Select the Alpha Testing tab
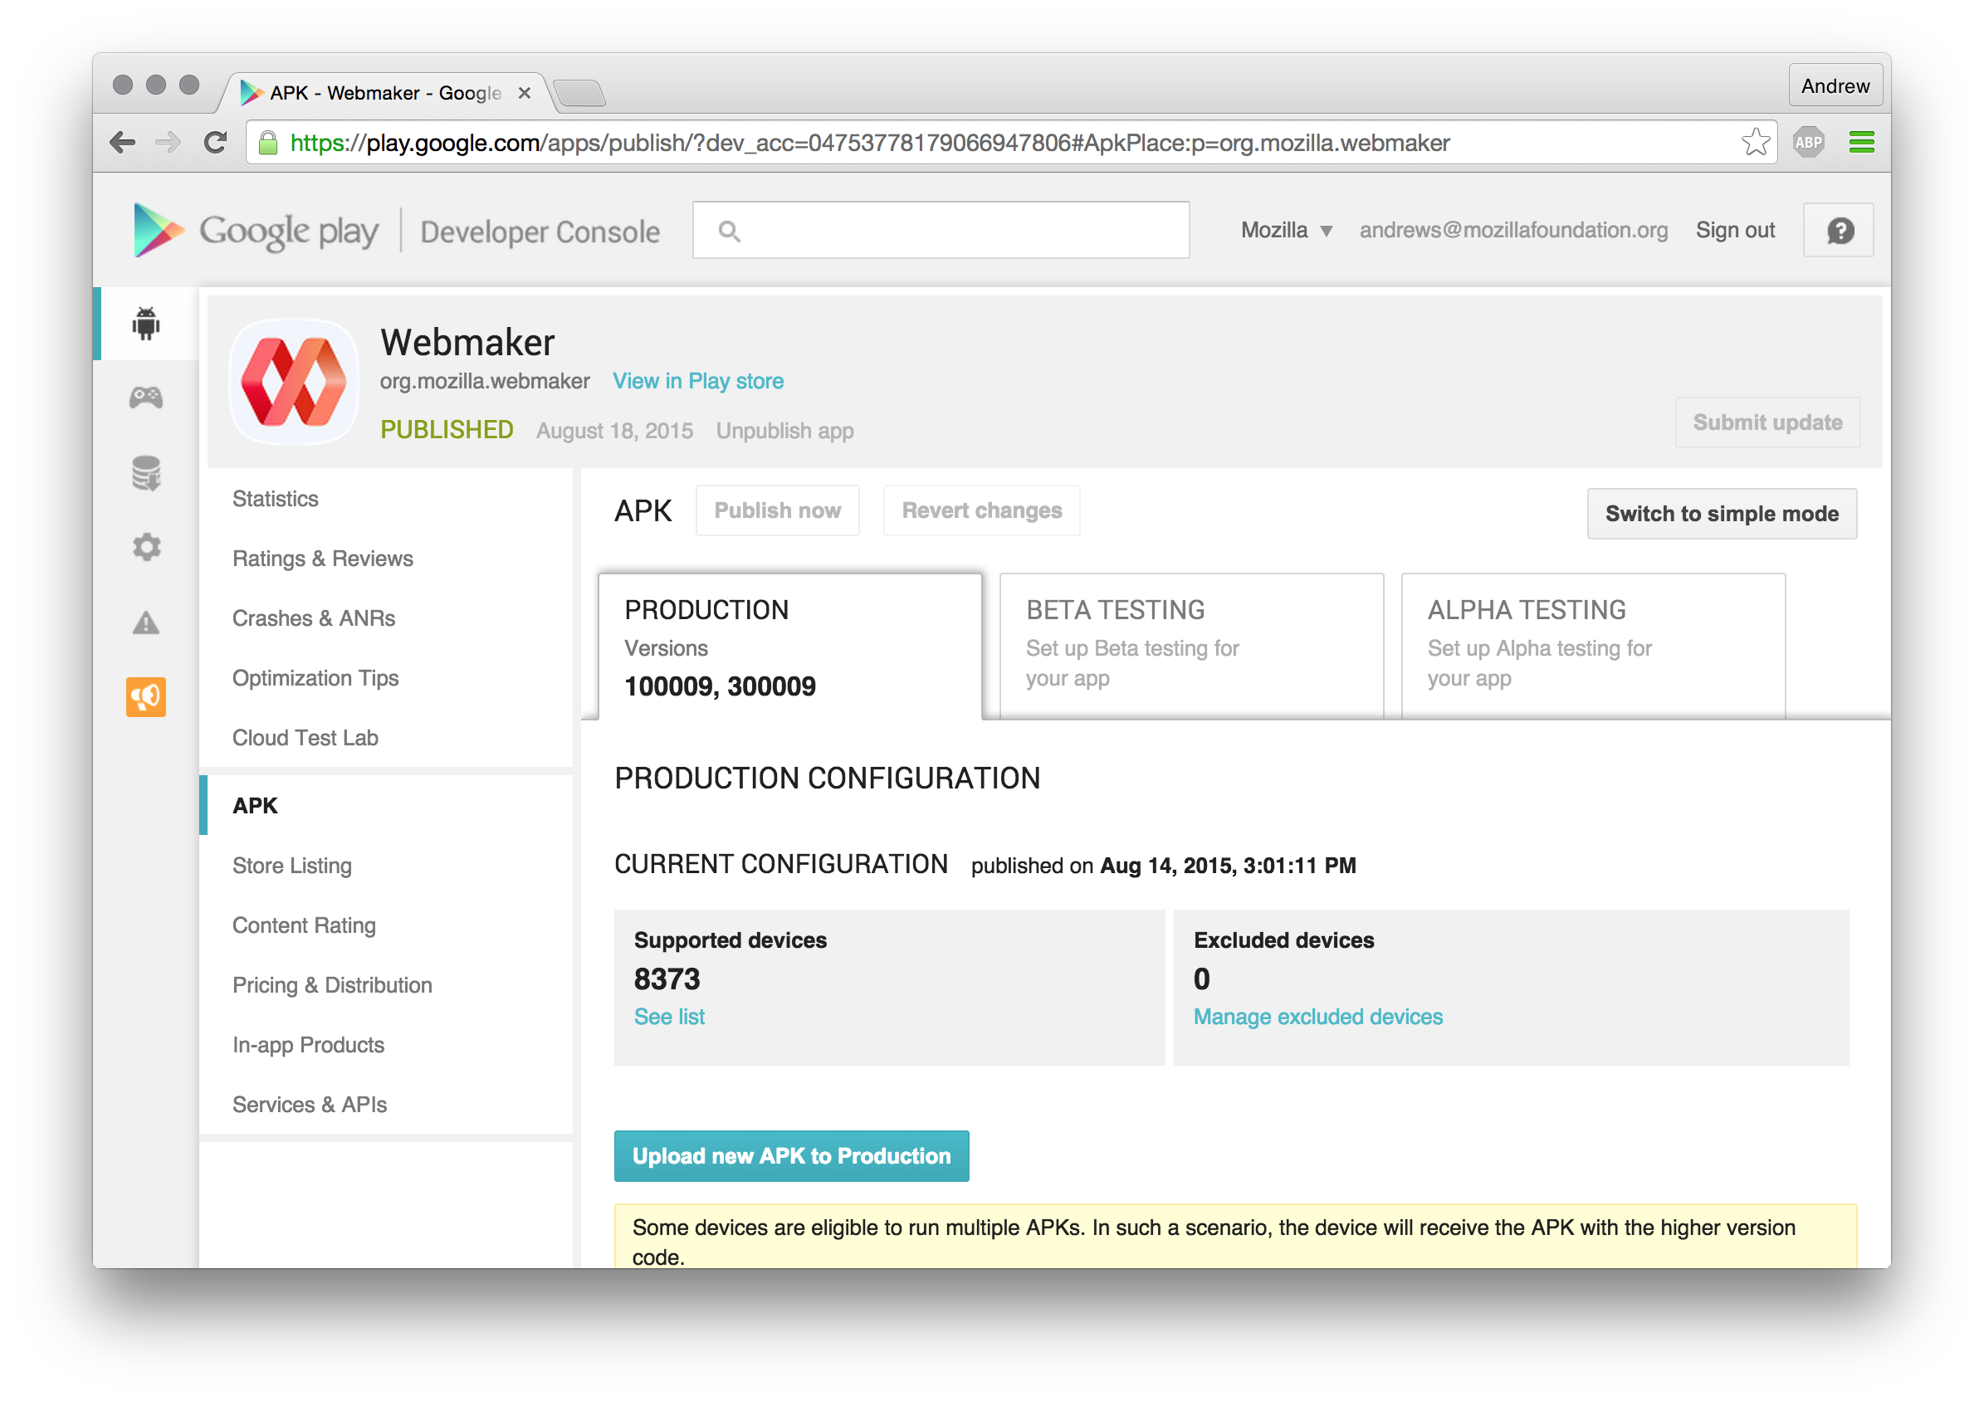The width and height of the screenshot is (1984, 1401). coord(1592,644)
